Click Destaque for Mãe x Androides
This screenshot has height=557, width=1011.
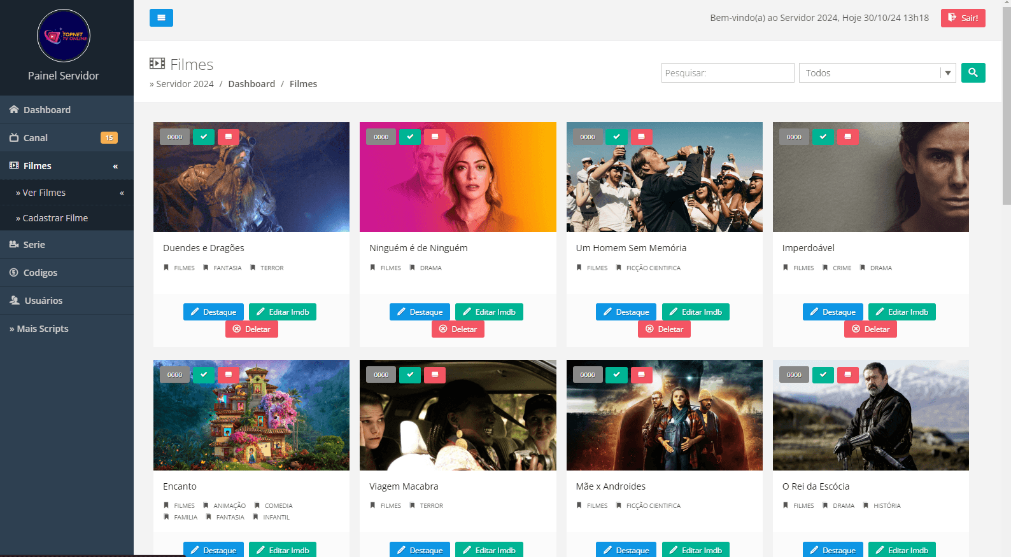(x=626, y=549)
